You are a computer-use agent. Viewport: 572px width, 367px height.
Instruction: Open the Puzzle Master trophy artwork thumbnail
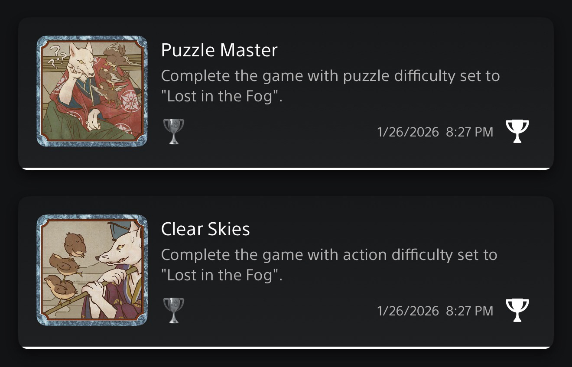(92, 91)
